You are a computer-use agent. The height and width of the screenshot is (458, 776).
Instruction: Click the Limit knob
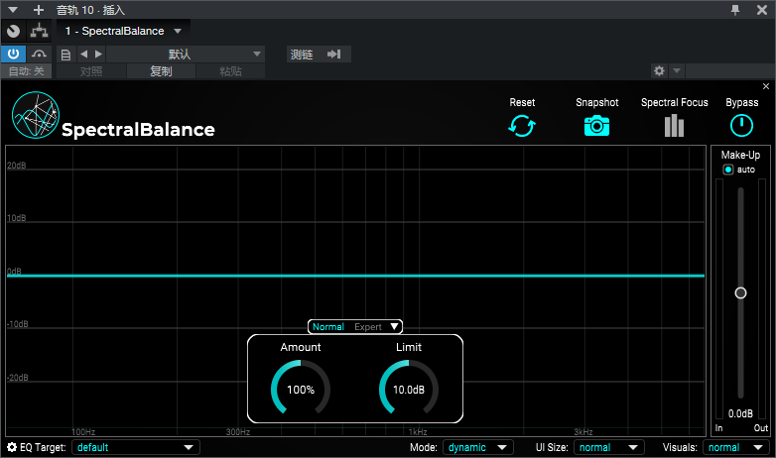[x=408, y=389]
